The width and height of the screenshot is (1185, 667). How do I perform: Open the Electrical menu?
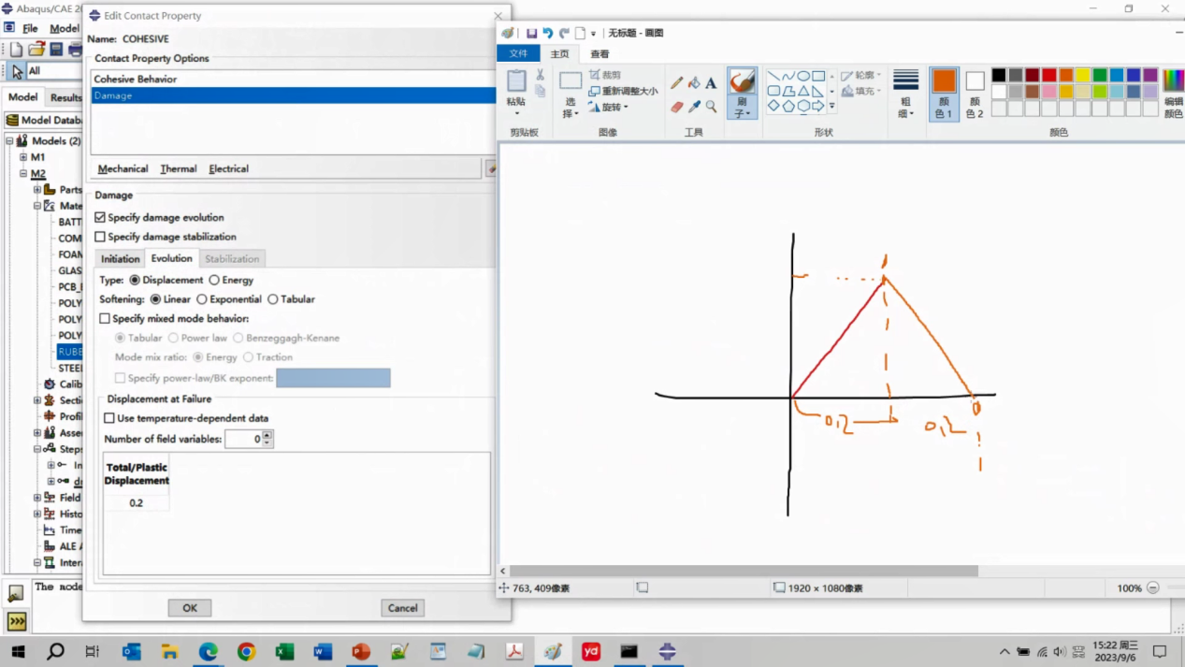[x=228, y=169]
